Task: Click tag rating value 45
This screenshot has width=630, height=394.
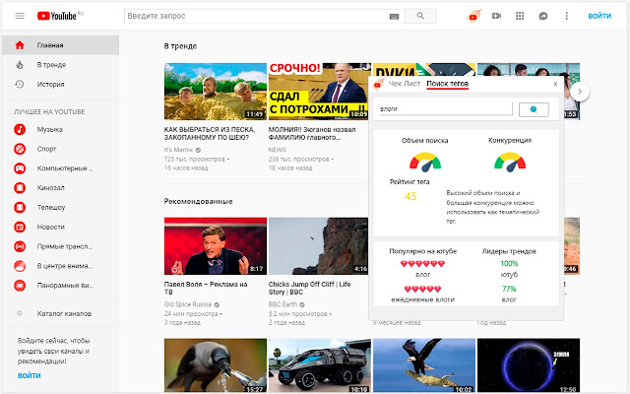Action: 410,196
